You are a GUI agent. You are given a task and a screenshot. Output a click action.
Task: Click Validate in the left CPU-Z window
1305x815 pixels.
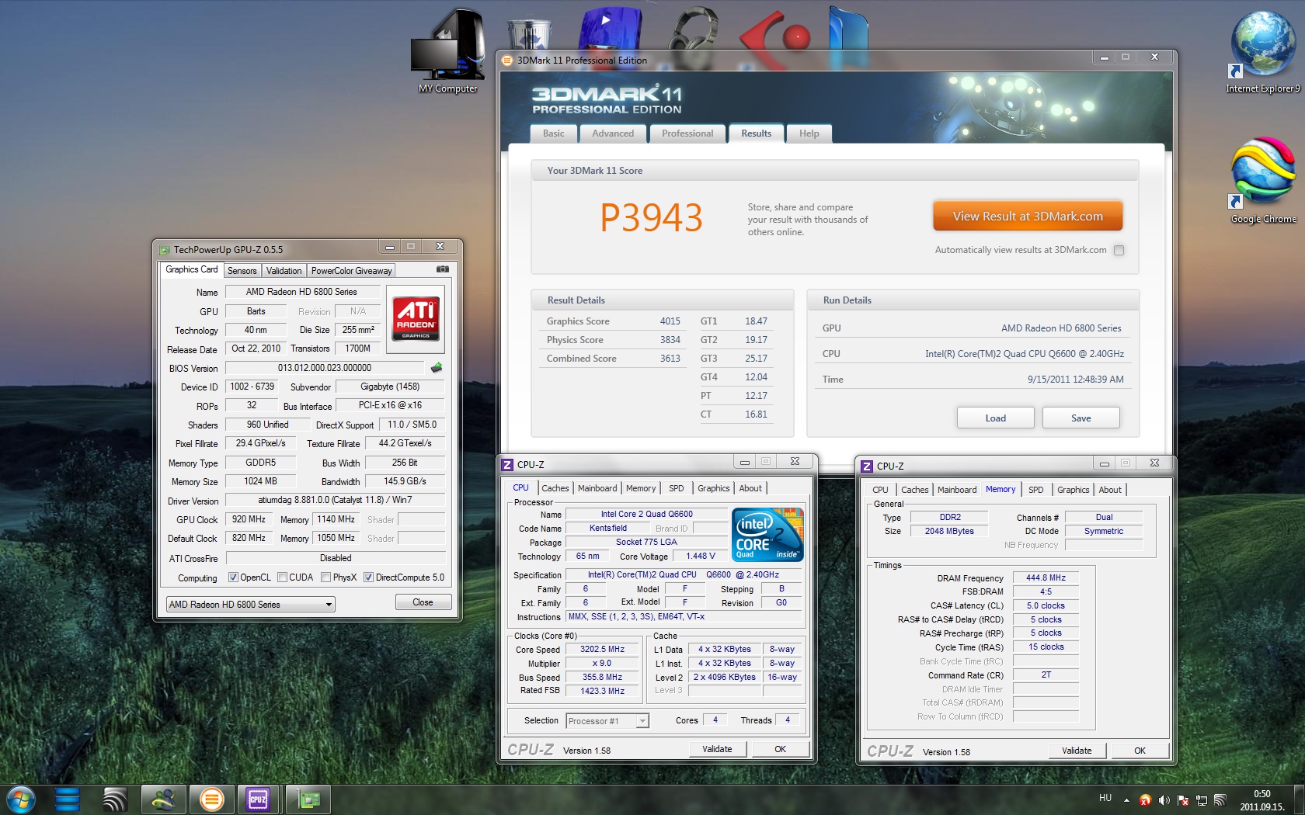point(718,749)
